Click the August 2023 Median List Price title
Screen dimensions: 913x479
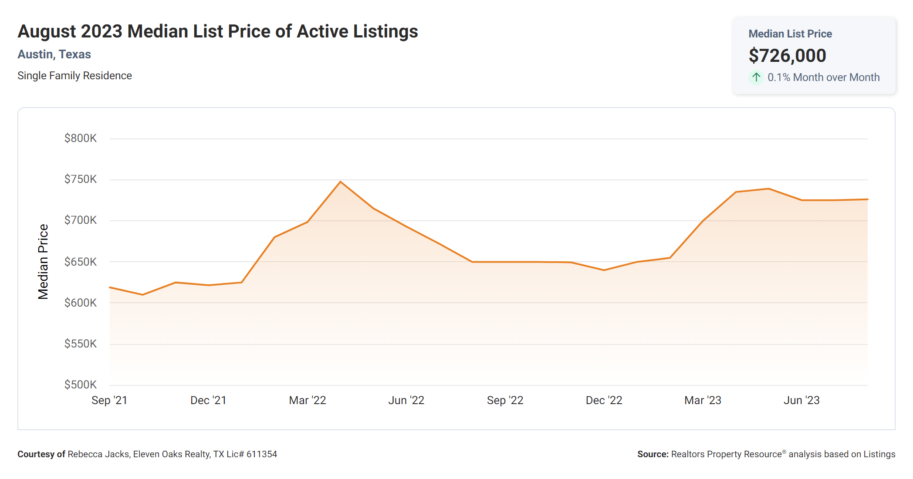217,31
